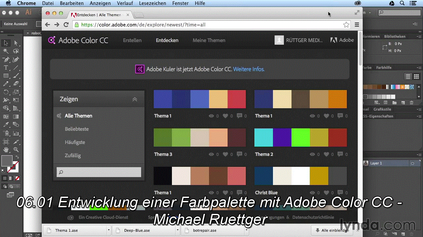Pick the Magic Wand tool
The height and width of the screenshot is (237, 423).
click(6, 51)
